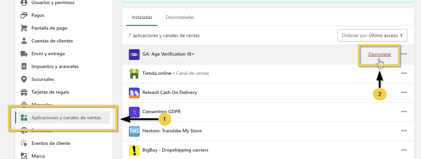Screen dimensions: 421x159
Task: Open the Ordenar por Último acceso dropdown
Action: pos(372,35)
